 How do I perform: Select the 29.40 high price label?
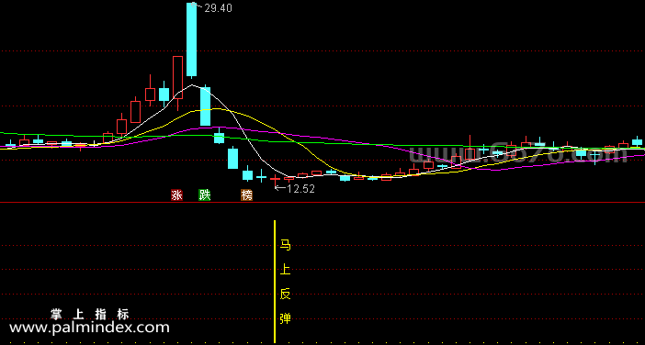218,8
